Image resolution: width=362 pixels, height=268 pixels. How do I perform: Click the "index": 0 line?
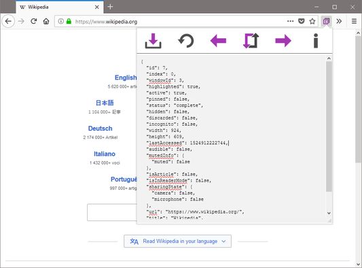pos(161,74)
